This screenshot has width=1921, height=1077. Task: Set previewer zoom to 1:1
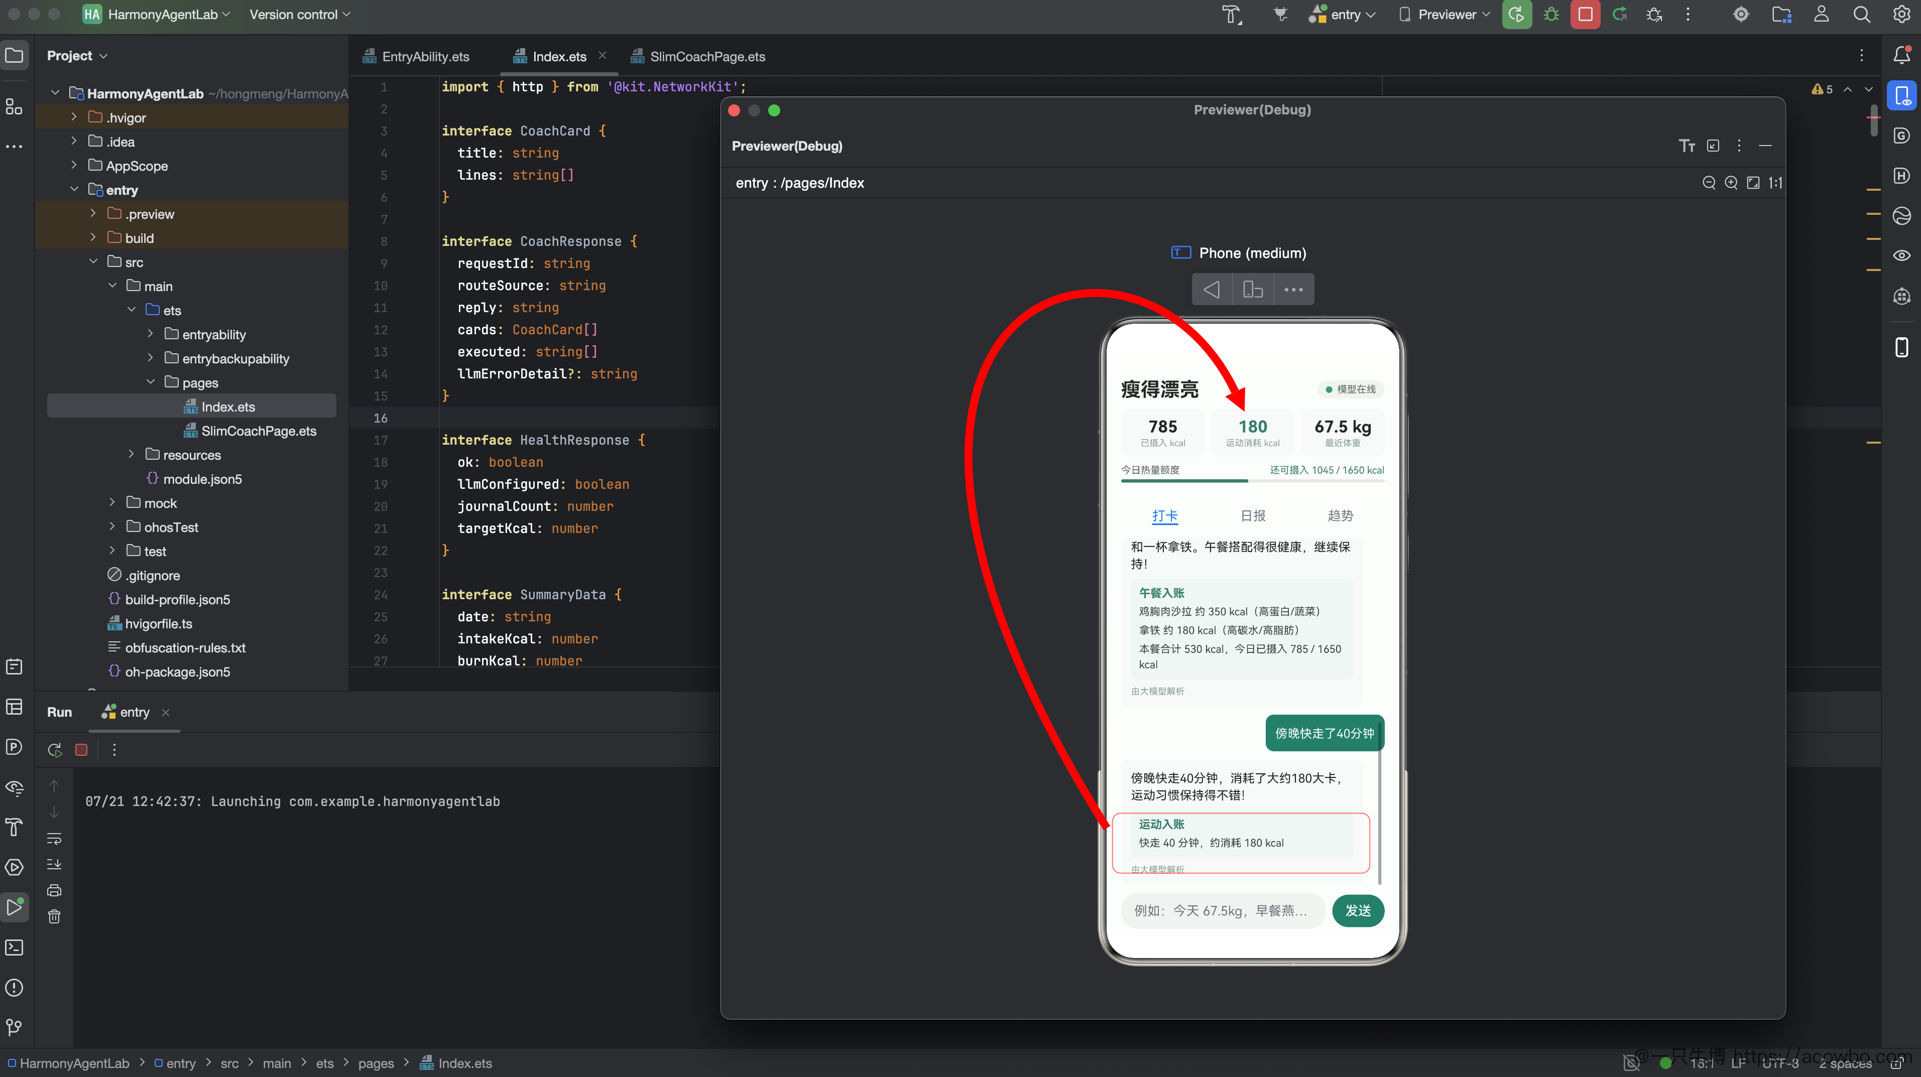pos(1775,183)
